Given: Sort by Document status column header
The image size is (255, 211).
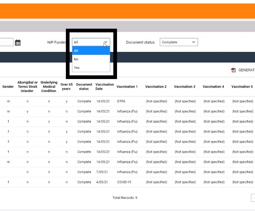Looking at the screenshot, I should coord(84,87).
